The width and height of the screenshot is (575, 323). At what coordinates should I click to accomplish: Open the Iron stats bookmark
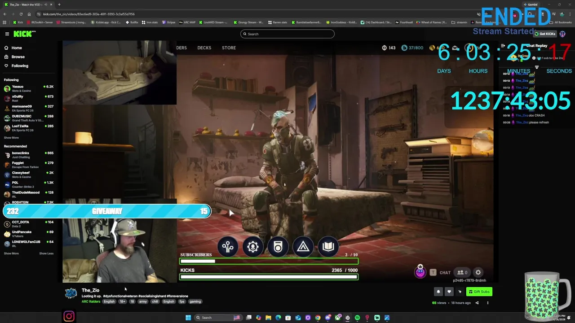pyautogui.click(x=150, y=22)
